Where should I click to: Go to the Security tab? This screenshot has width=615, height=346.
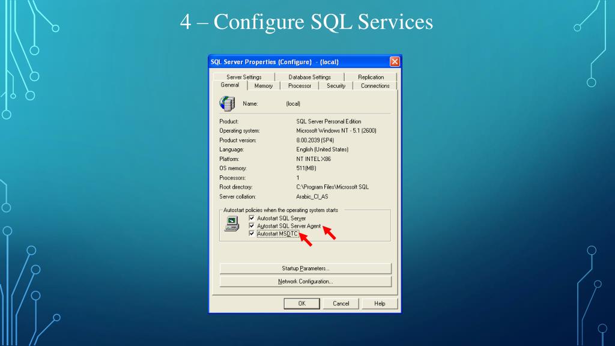click(336, 86)
